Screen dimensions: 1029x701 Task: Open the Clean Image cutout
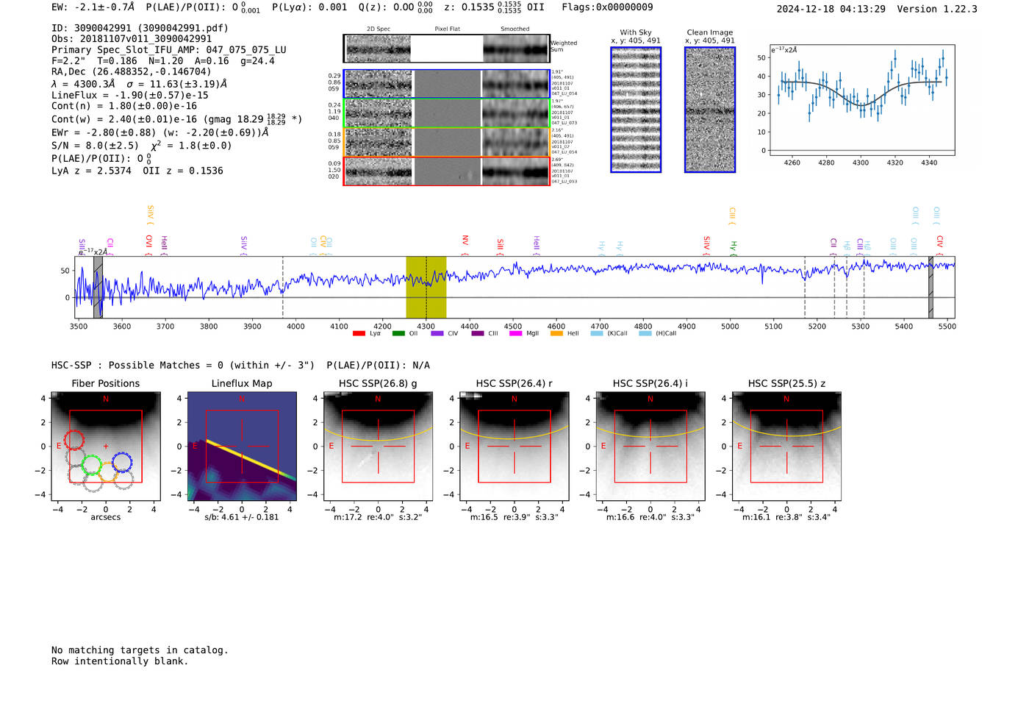point(710,110)
